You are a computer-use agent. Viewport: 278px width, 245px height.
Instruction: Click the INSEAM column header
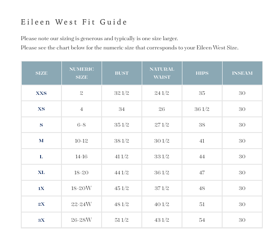pyautogui.click(x=242, y=73)
